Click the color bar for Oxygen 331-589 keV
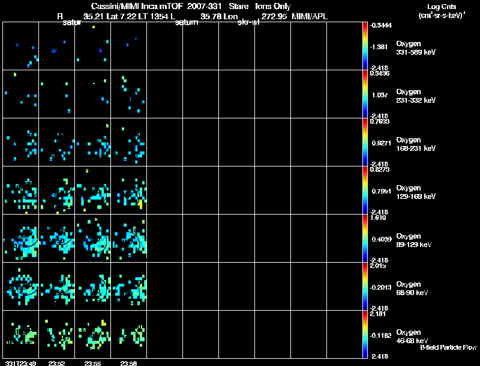The image size is (480, 366). click(x=365, y=46)
